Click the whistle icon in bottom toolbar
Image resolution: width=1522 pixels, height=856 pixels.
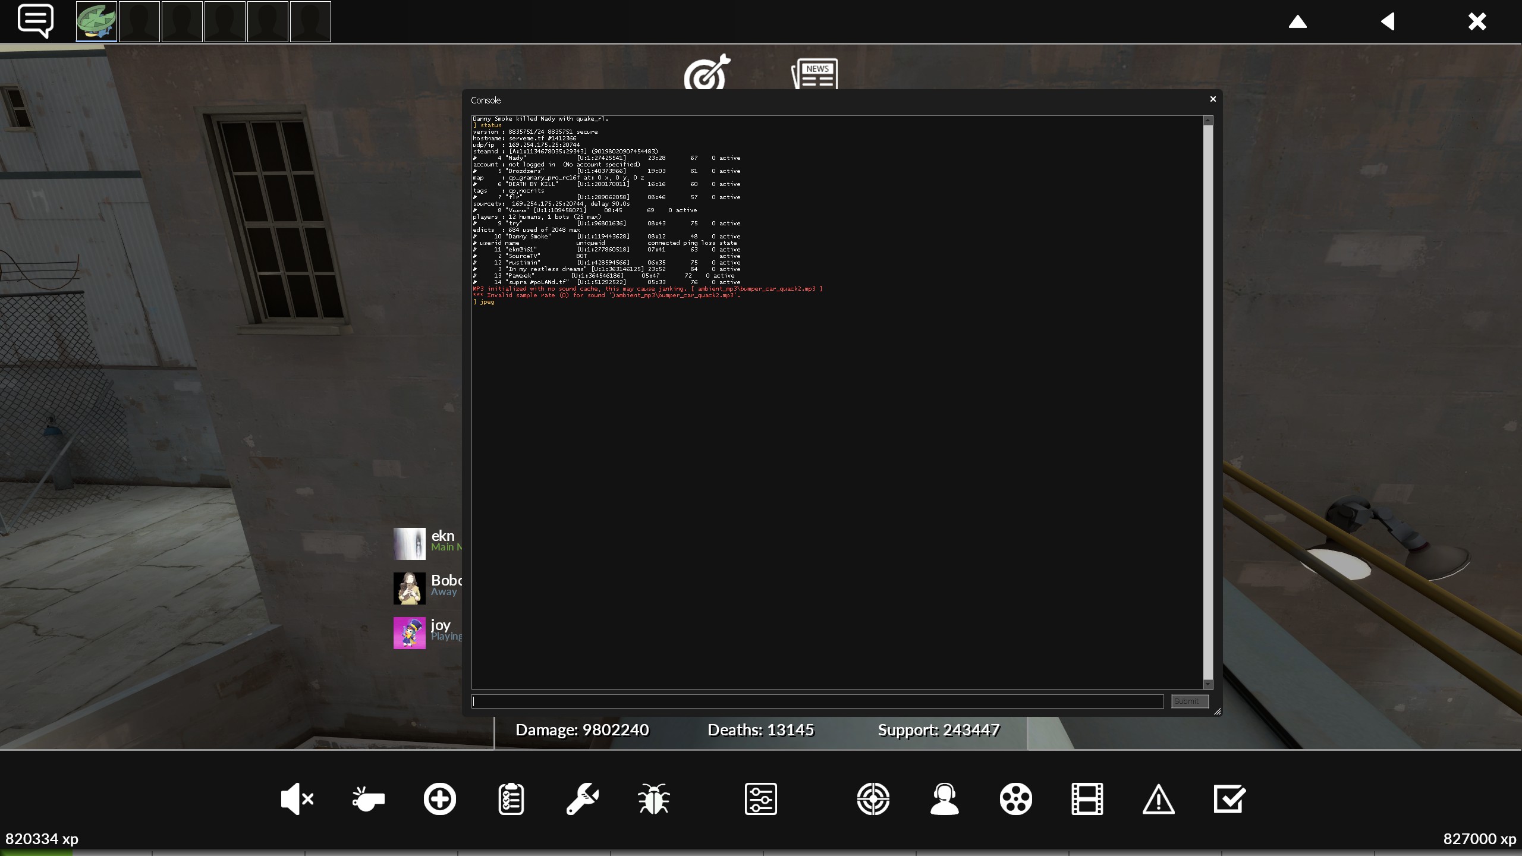click(x=368, y=799)
